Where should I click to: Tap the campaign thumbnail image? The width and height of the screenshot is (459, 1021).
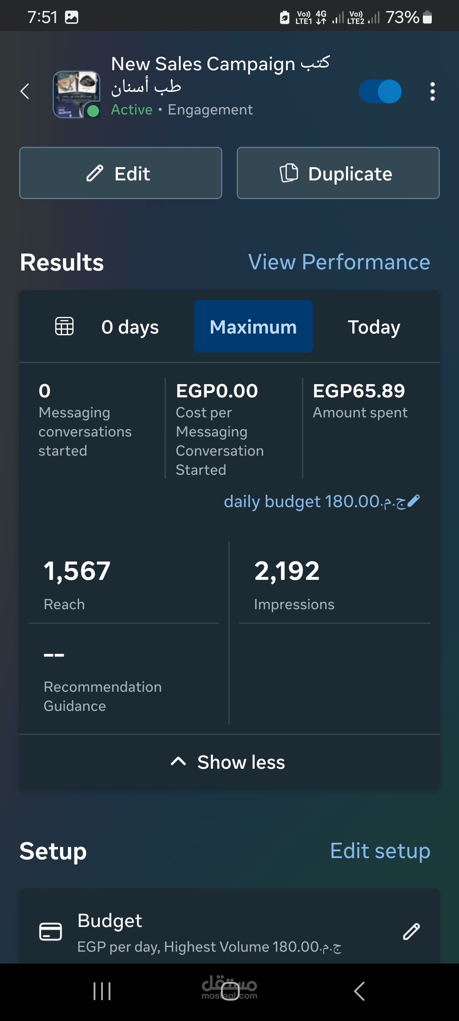(76, 94)
